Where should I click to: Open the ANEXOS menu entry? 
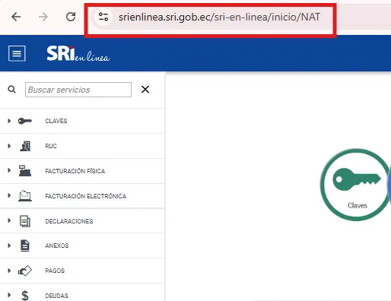57,246
